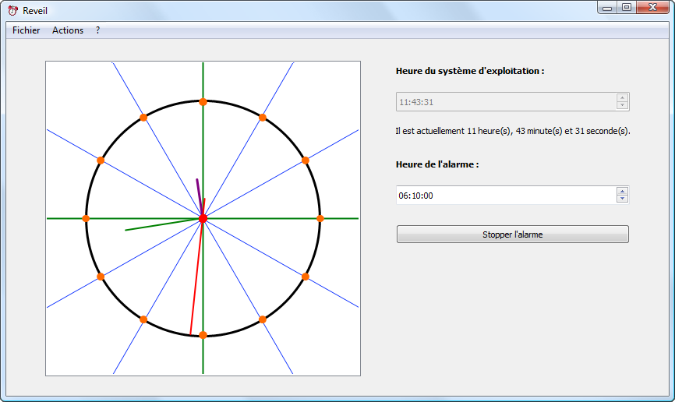Image resolution: width=675 pixels, height=402 pixels.
Task: Click the Reveil alarm clock title icon
Action: pos(12,11)
